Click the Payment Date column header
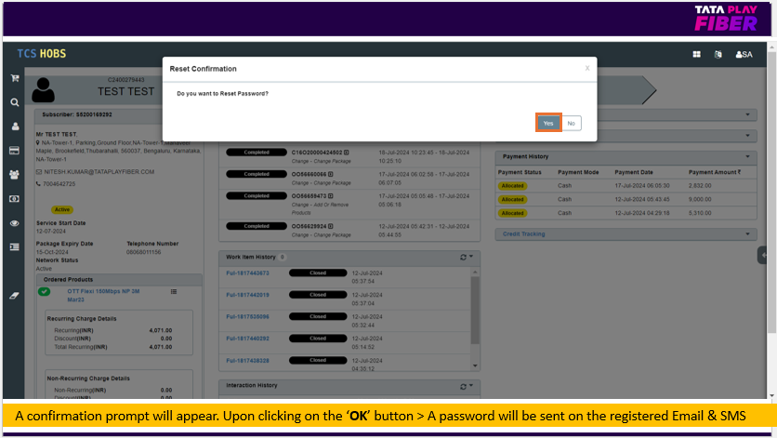Image resolution: width=777 pixels, height=438 pixels. [x=634, y=172]
